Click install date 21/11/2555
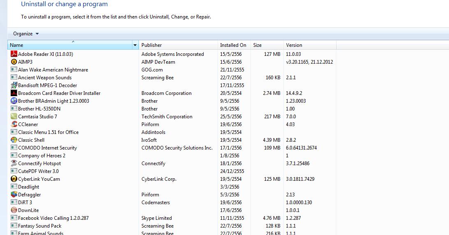The width and height of the screenshot is (449, 235). [x=232, y=70]
